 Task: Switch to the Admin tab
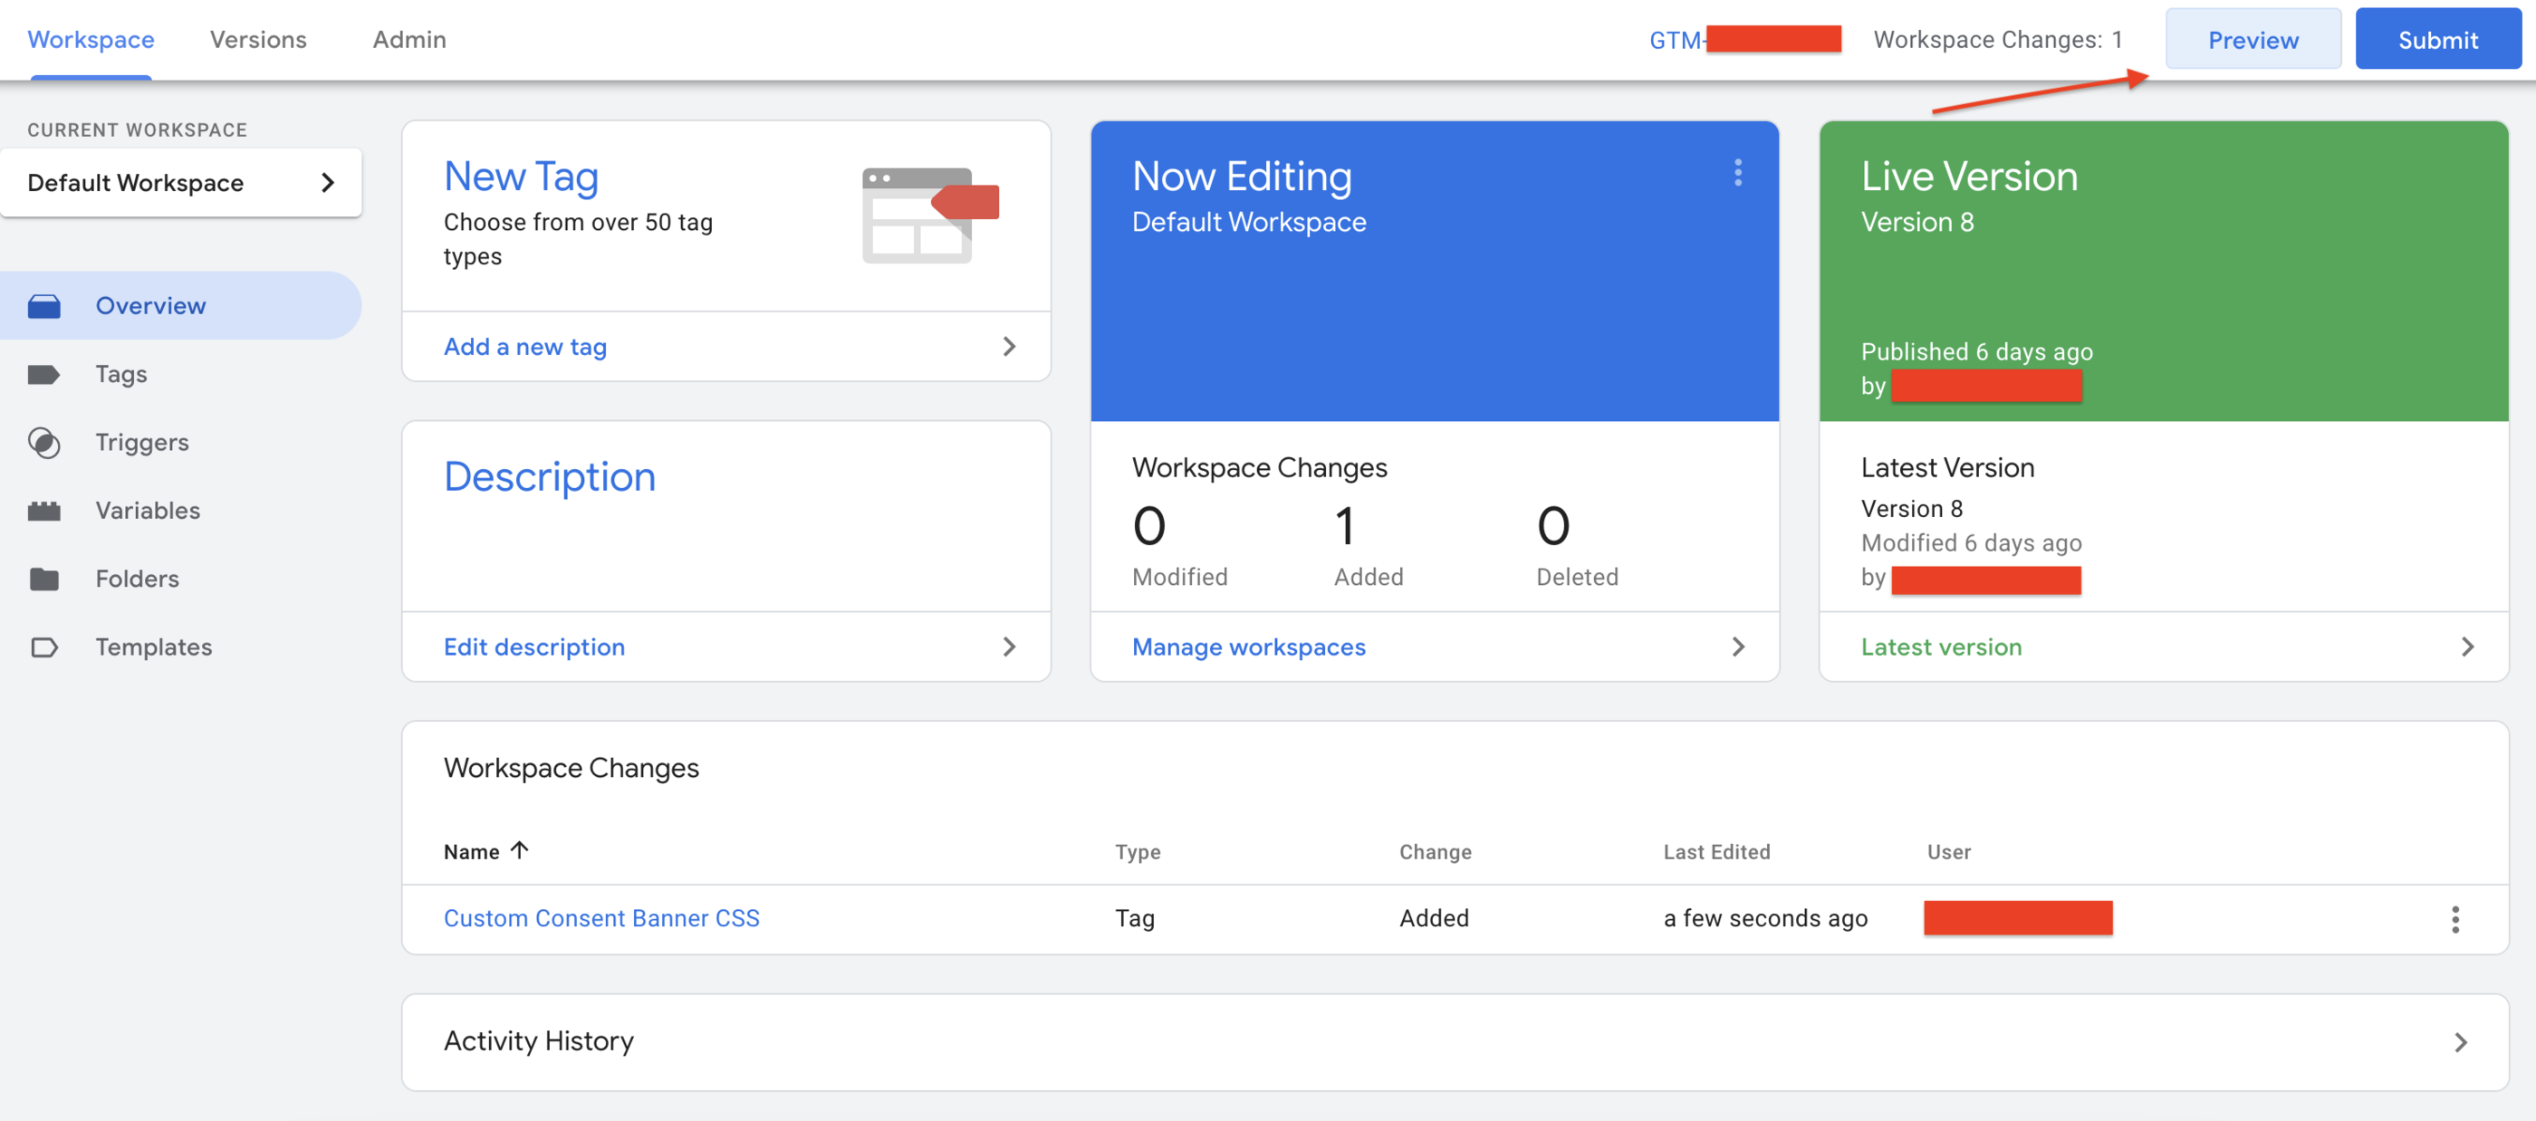(409, 39)
